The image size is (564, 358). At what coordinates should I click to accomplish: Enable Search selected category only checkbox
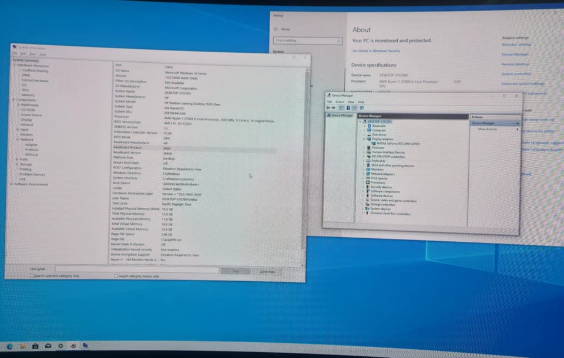(32, 276)
